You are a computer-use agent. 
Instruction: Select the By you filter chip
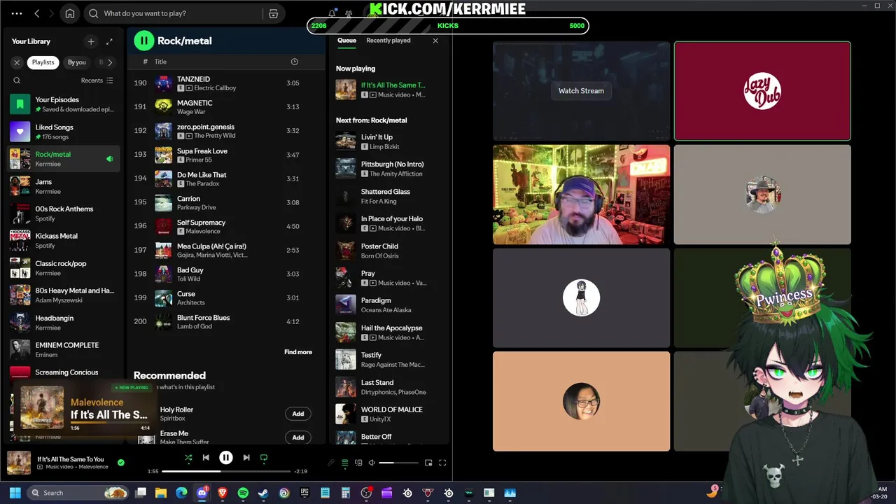pyautogui.click(x=77, y=62)
